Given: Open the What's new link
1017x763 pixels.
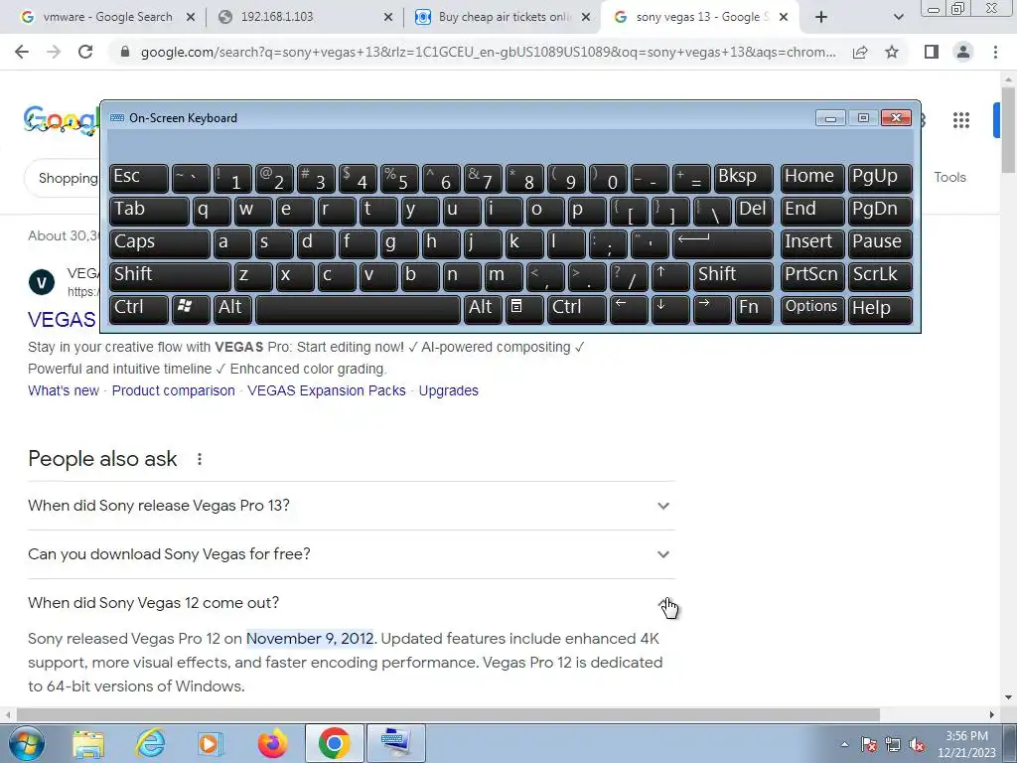Looking at the screenshot, I should (x=64, y=390).
